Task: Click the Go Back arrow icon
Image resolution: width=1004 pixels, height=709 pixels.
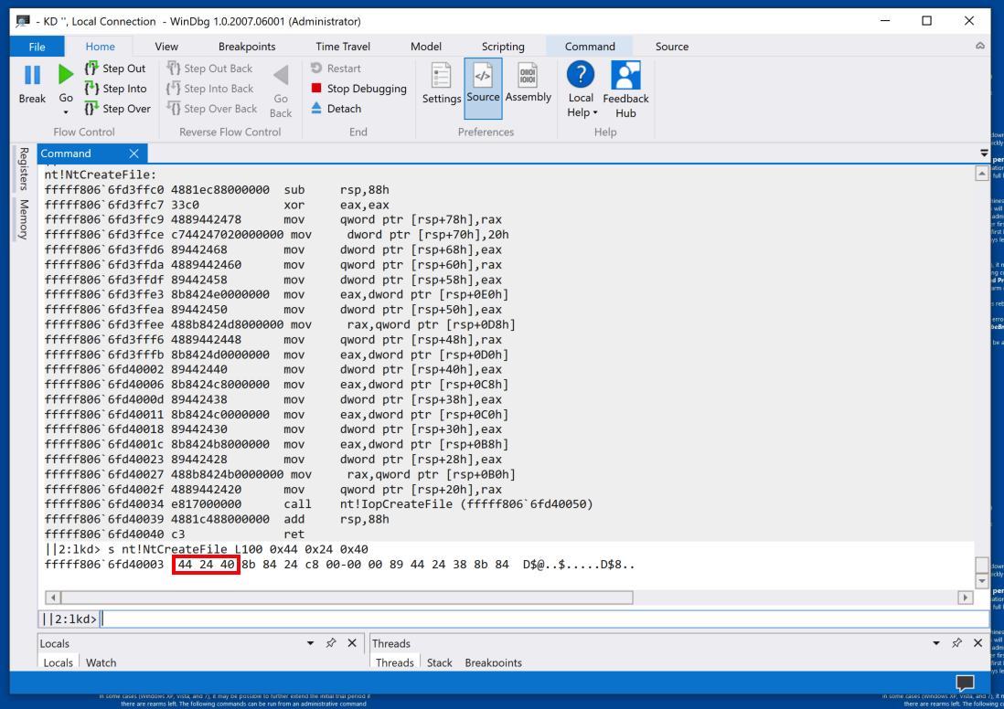Action: point(281,76)
